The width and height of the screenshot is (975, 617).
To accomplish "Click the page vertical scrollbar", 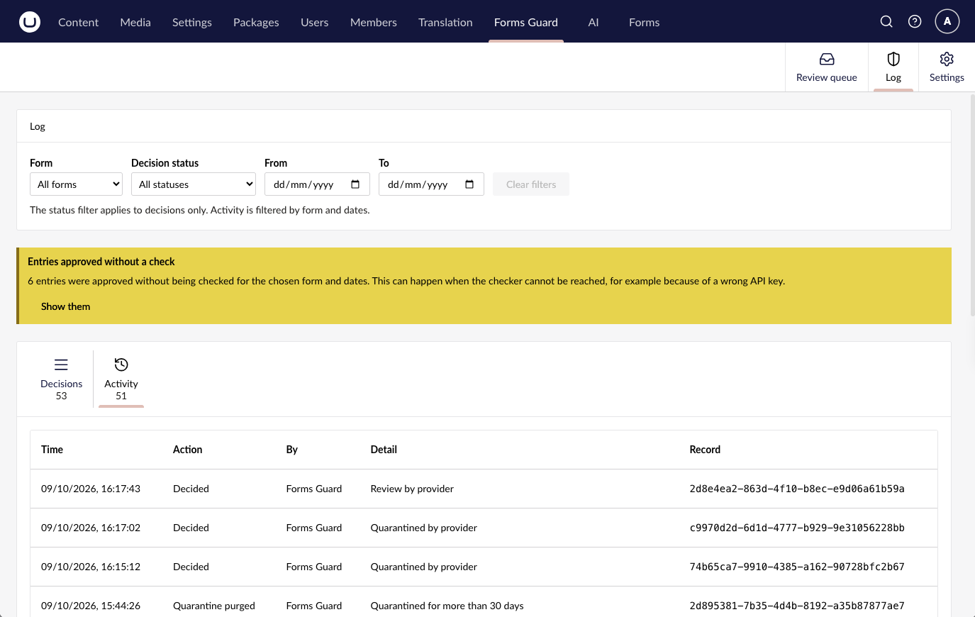I will [972, 206].
